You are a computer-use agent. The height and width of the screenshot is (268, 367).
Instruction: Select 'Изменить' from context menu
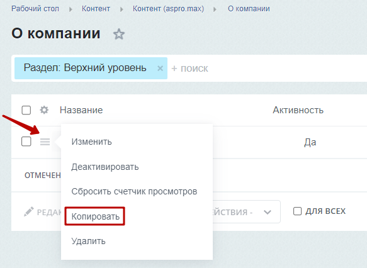pyautogui.click(x=91, y=142)
